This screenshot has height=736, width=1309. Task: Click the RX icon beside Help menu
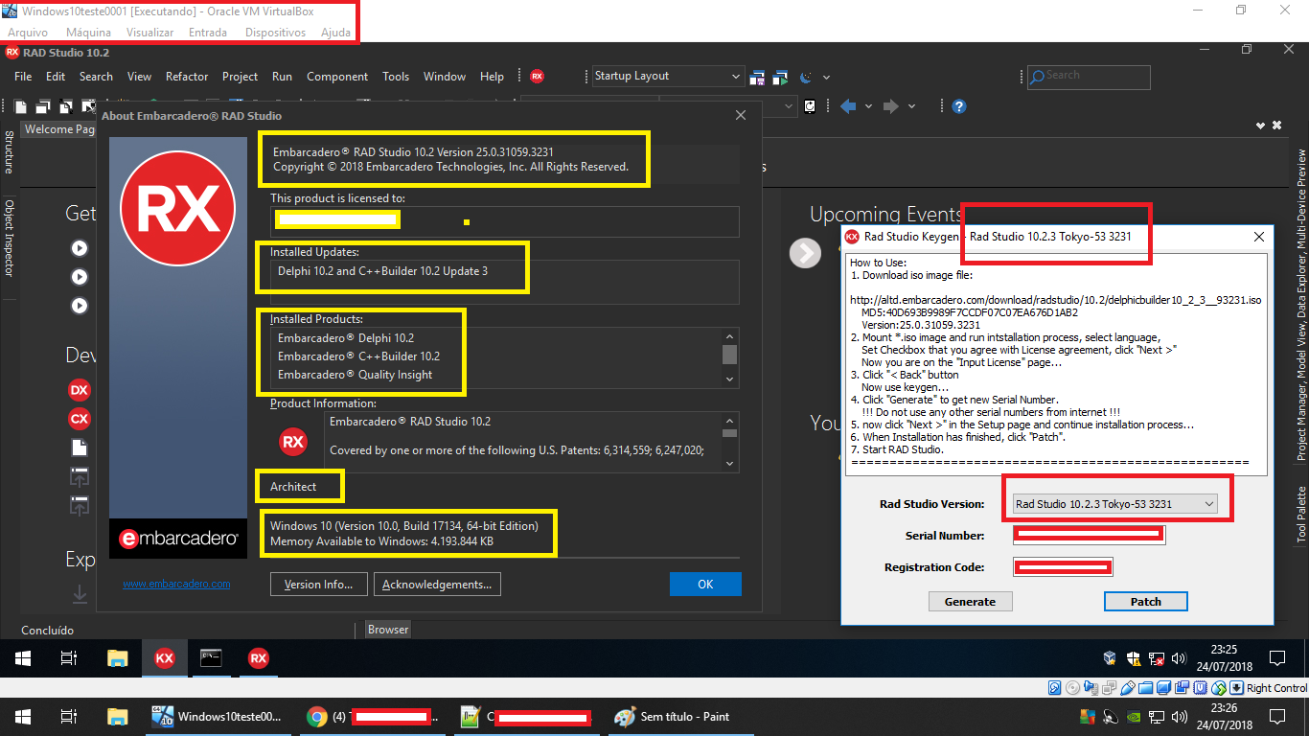(x=537, y=77)
